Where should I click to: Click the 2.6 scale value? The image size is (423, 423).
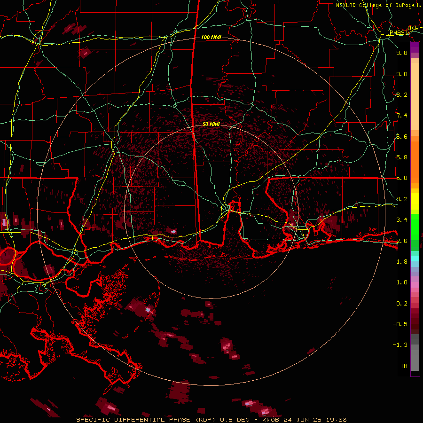coord(402,241)
